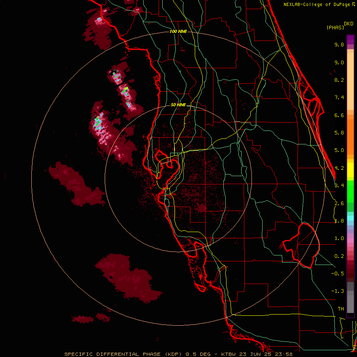Select the -0.5 value on the color scale
357x357 pixels.
338,274
